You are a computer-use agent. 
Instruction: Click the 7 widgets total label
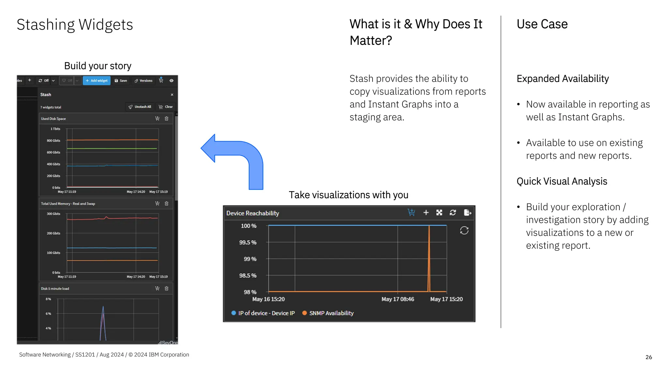[x=51, y=107]
